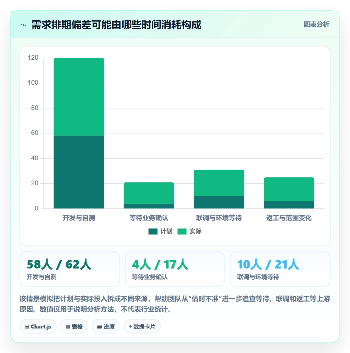The width and height of the screenshot is (350, 353).
Task: Click the 20 y-axis tick label
Action: click(x=35, y=183)
